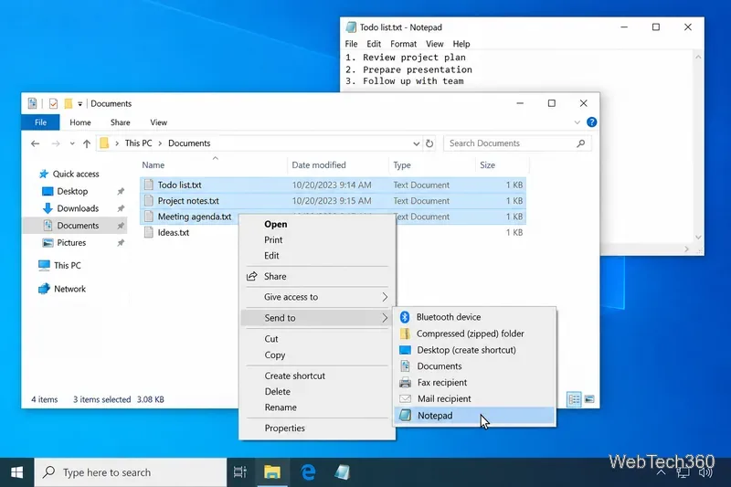Click the search magnifier icon
The height and width of the screenshot is (487, 731).
[x=580, y=143]
